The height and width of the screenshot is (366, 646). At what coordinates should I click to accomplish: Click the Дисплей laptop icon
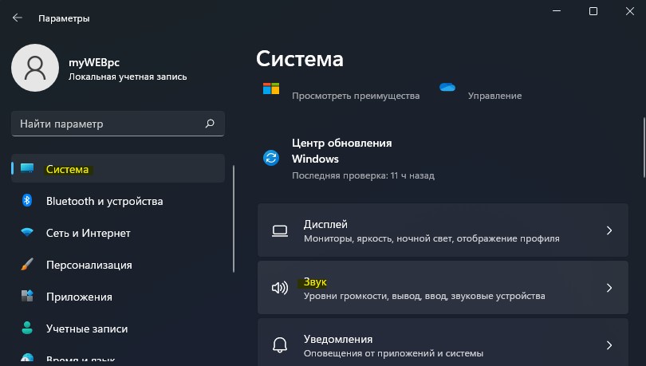pyautogui.click(x=280, y=231)
